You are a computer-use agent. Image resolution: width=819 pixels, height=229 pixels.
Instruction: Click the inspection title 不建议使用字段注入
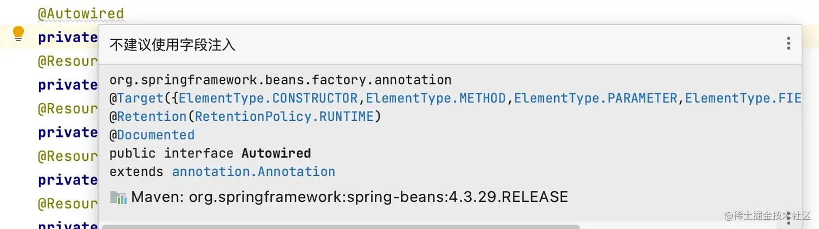[172, 44]
